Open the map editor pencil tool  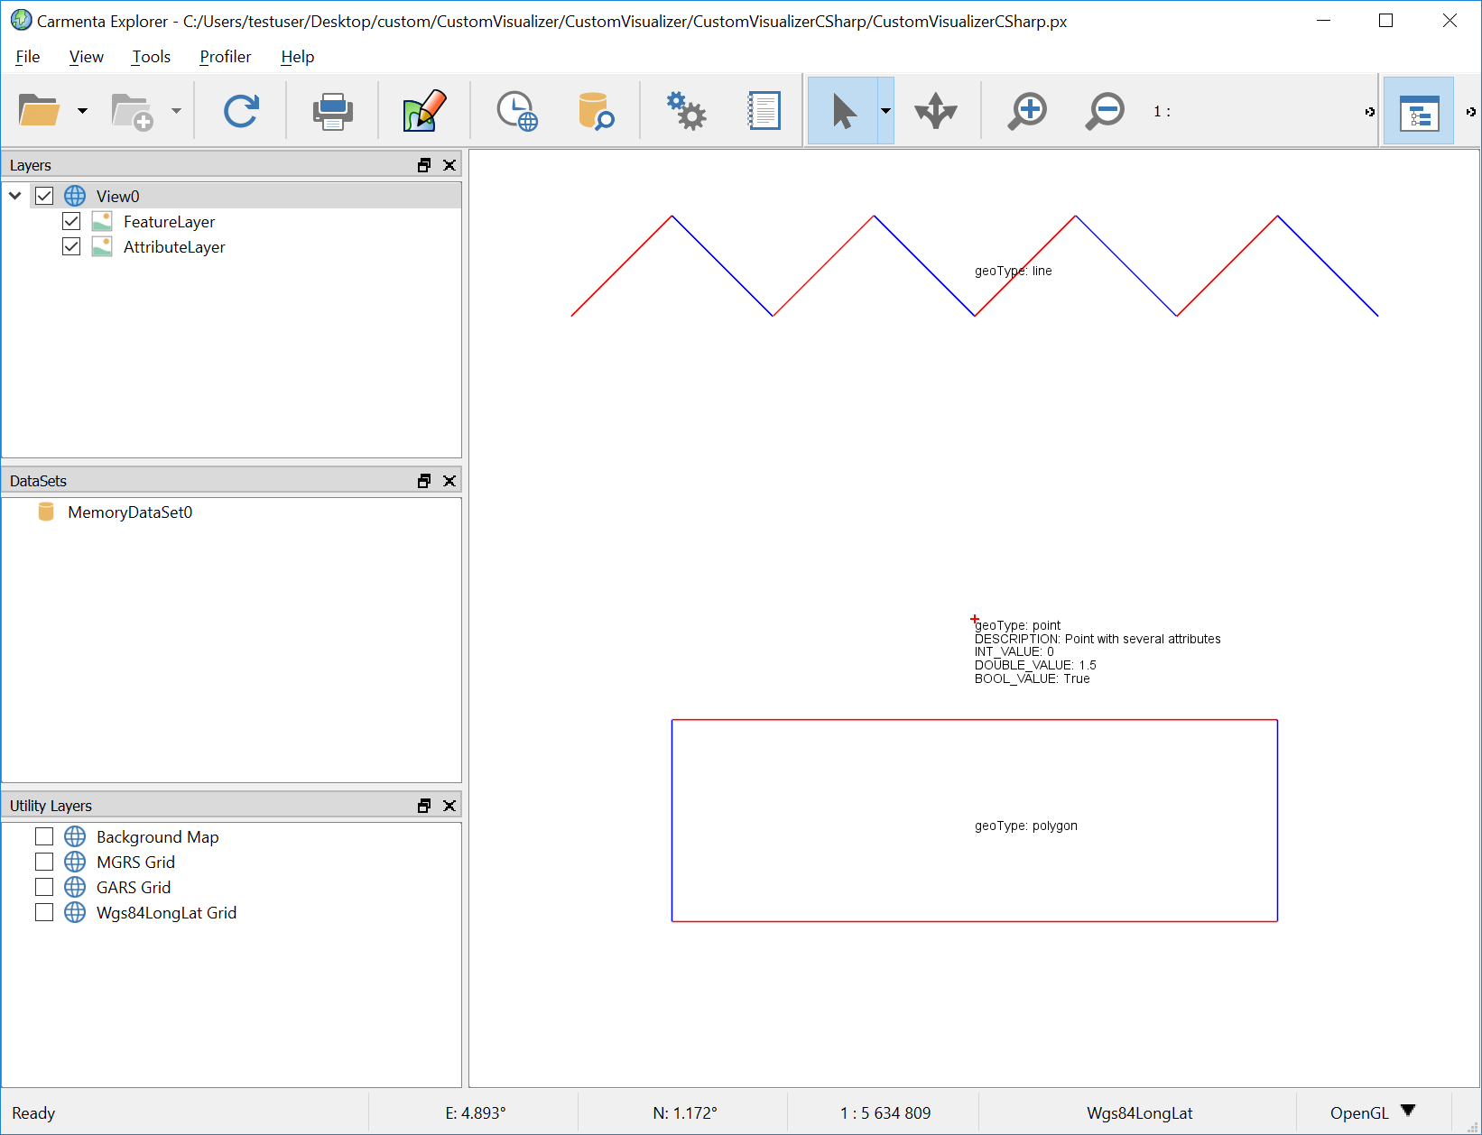424,111
